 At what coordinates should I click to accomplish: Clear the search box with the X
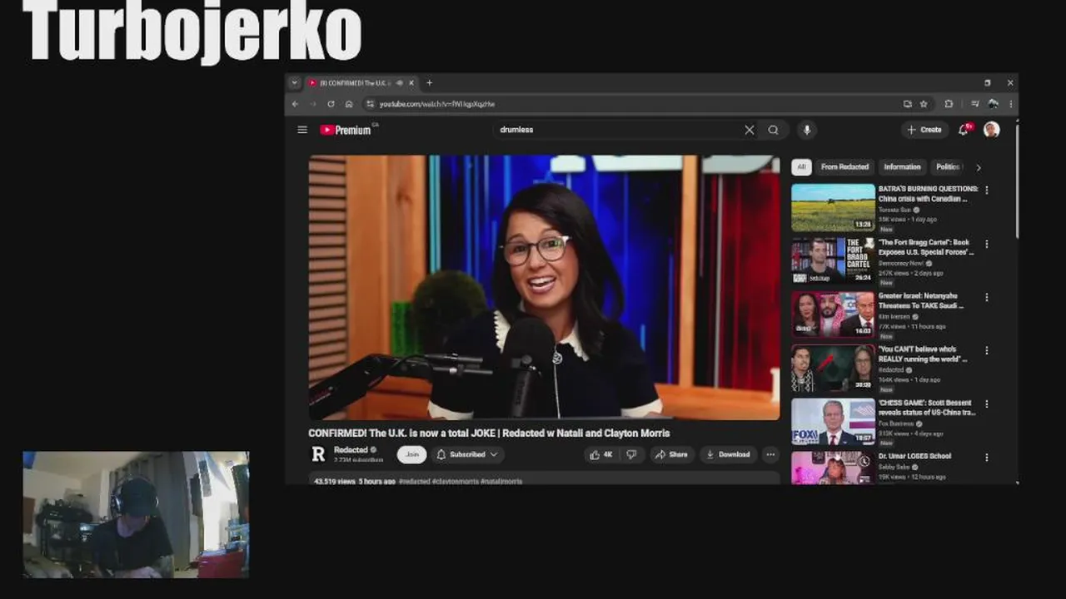click(750, 130)
